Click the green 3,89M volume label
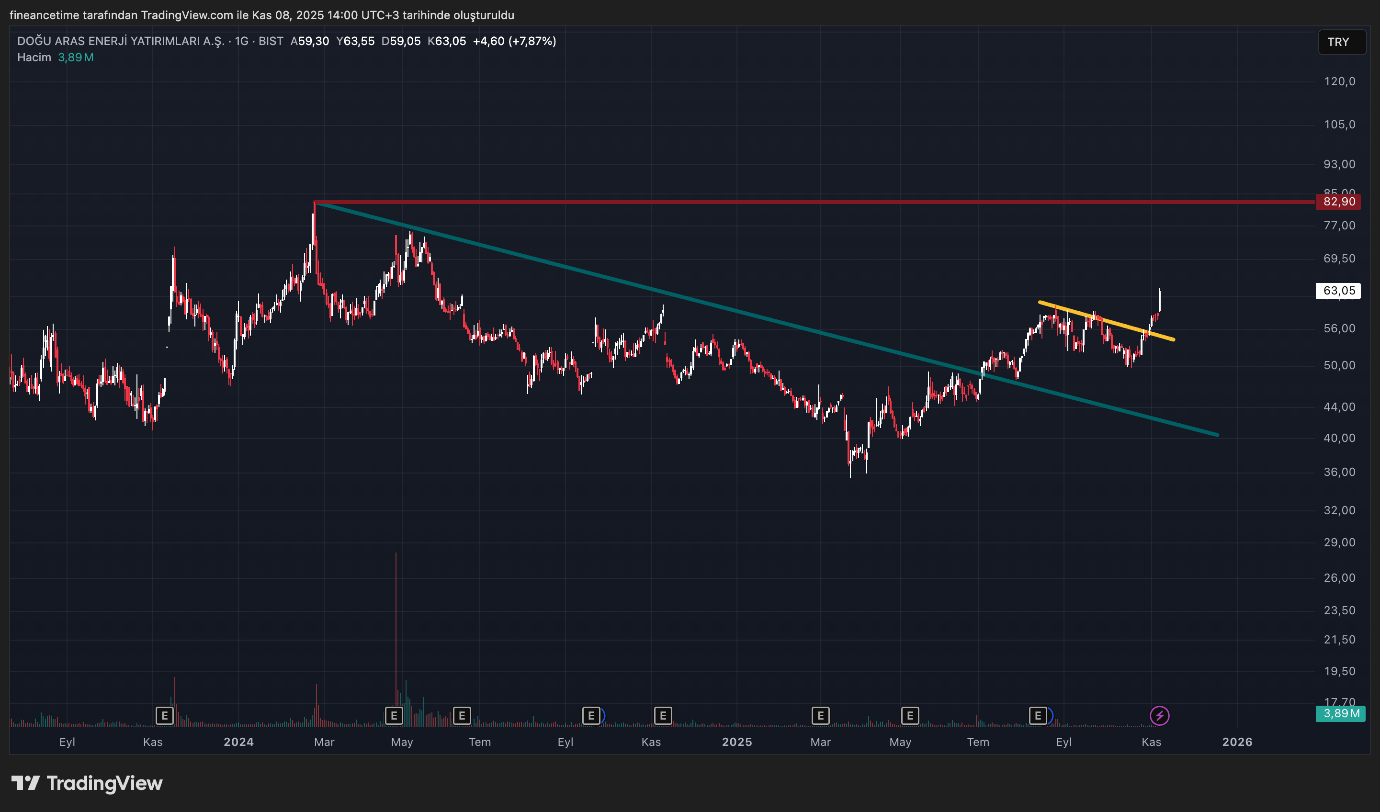The width and height of the screenshot is (1380, 812). 1340,713
